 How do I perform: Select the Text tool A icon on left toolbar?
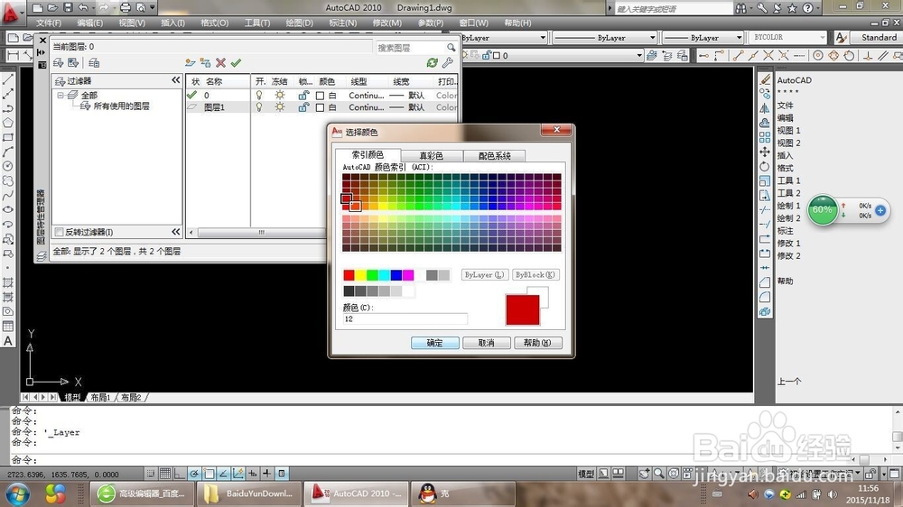pos(8,341)
